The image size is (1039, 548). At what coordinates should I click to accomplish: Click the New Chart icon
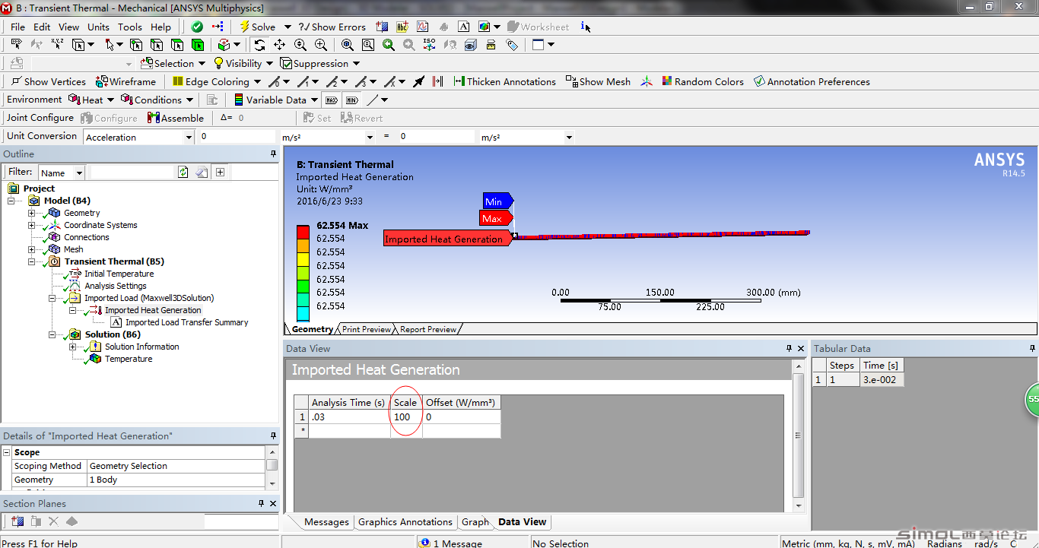(423, 27)
